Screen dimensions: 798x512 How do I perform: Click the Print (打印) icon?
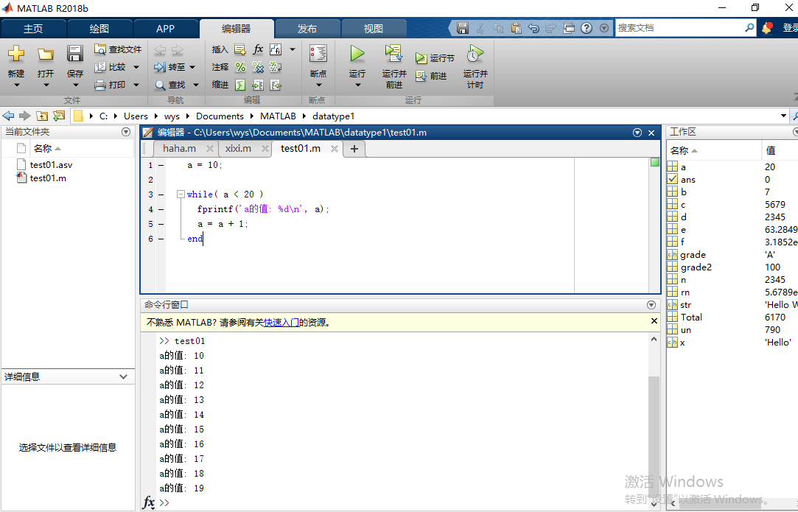100,85
